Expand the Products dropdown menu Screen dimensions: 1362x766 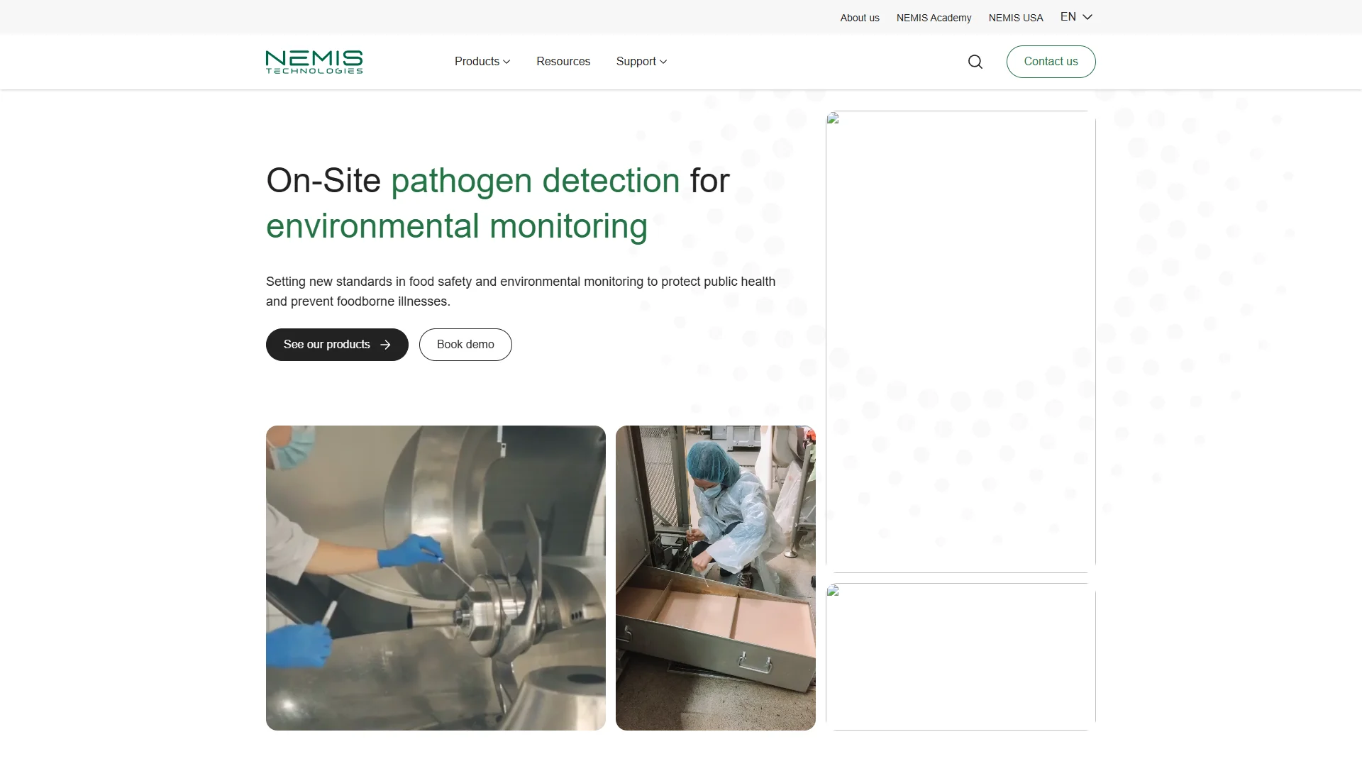pyautogui.click(x=482, y=62)
